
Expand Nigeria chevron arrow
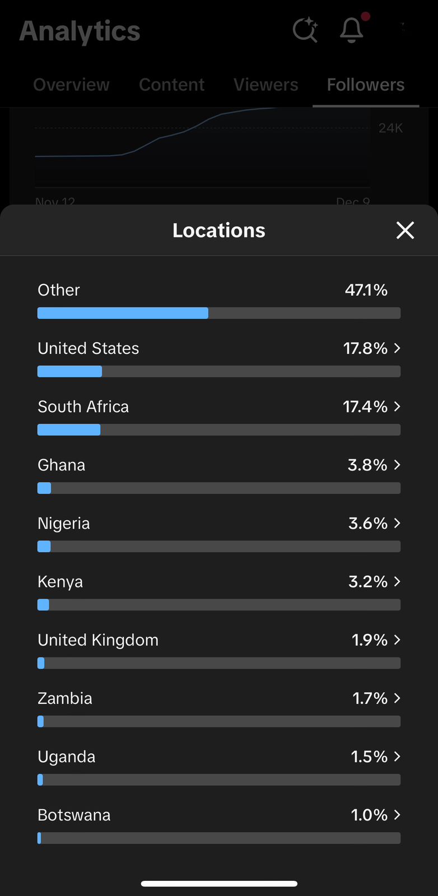pyautogui.click(x=397, y=523)
